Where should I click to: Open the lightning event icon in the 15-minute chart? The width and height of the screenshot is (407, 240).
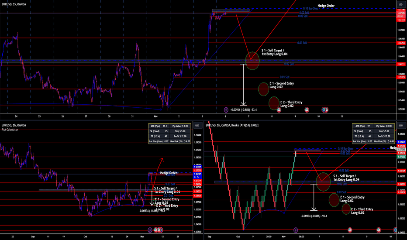click(226, 110)
